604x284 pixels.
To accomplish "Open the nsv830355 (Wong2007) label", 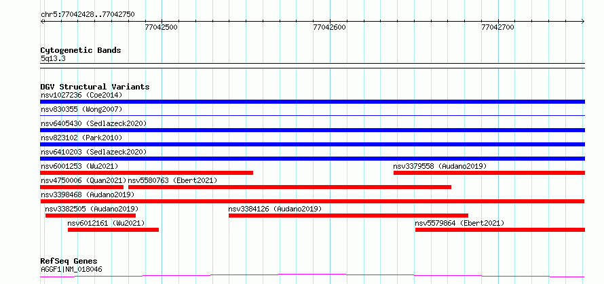I will tap(81, 109).
